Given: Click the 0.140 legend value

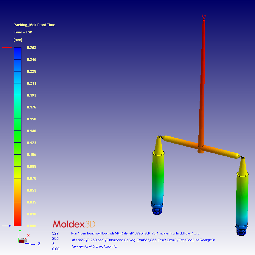Looking at the screenshot, I should pyautogui.click(x=32, y=131).
